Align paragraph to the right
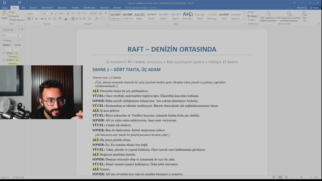 pos(80,19)
